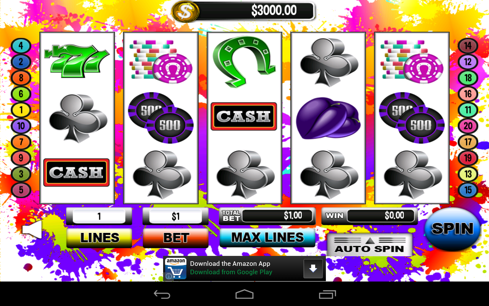The height and width of the screenshot is (306, 489).
Task: Click the Android back navigation icon
Action: 162,294
